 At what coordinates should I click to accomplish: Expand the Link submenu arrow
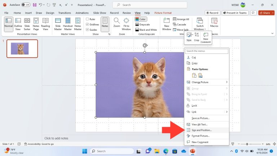click(x=227, y=112)
